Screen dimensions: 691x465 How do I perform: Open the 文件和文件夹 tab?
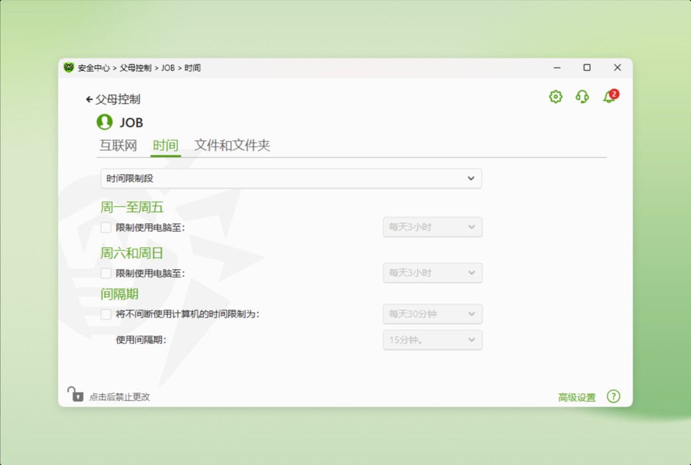point(232,145)
